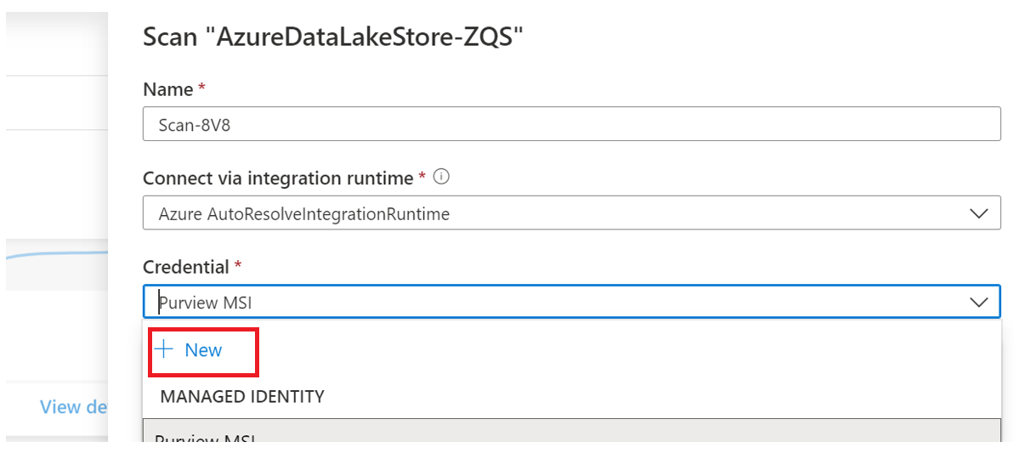Image resolution: width=1014 pixels, height=459 pixels.
Task: Collapse the Credential dropdown chevron
Action: click(979, 303)
